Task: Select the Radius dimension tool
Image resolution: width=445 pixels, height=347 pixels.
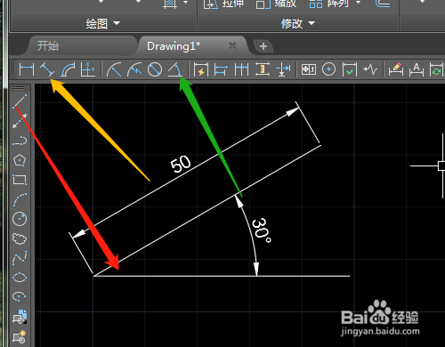Action: point(114,69)
